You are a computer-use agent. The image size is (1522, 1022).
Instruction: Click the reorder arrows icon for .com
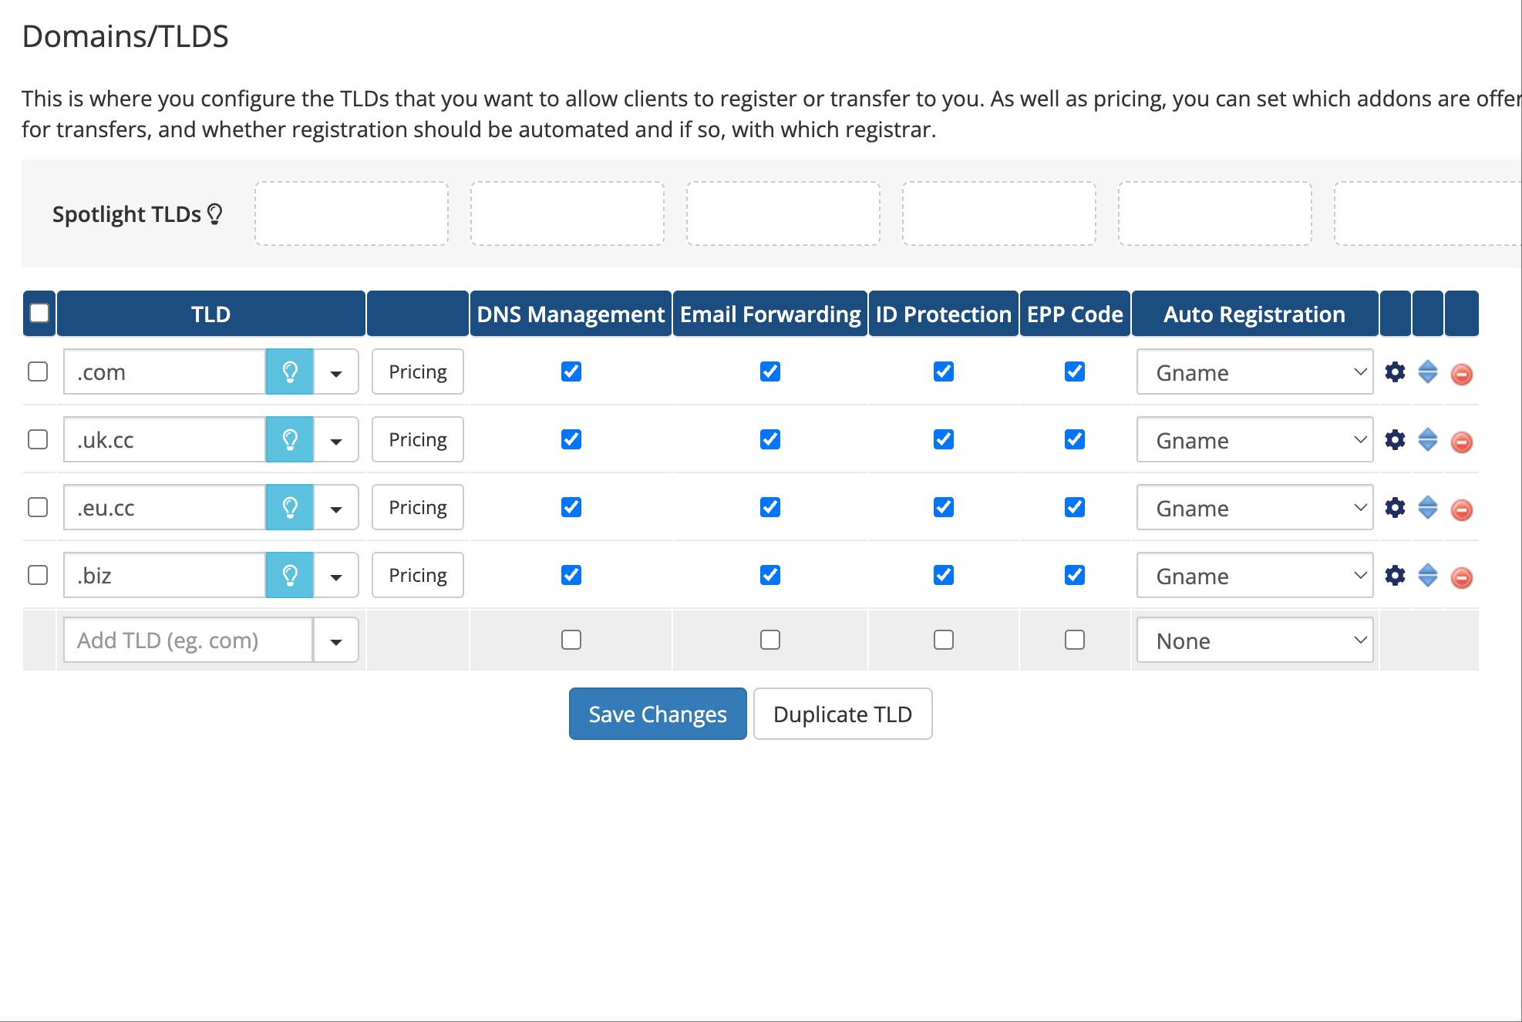point(1428,372)
